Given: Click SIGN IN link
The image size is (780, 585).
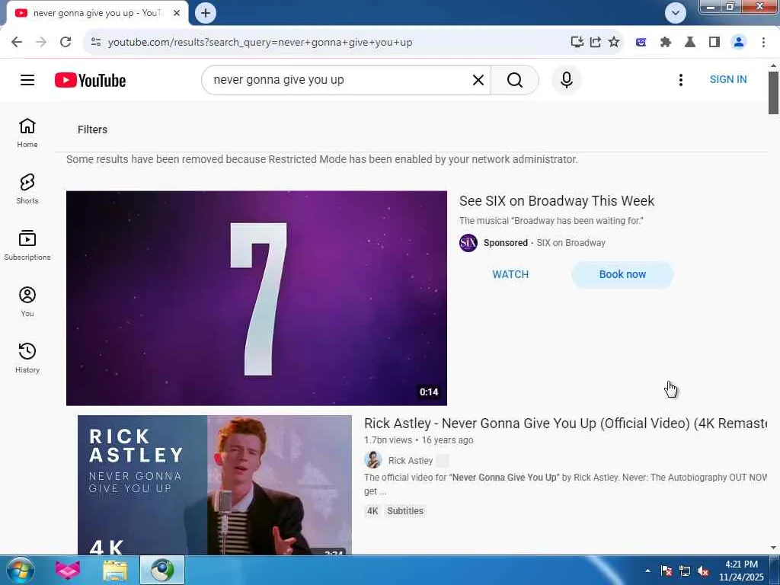Looking at the screenshot, I should 727,79.
